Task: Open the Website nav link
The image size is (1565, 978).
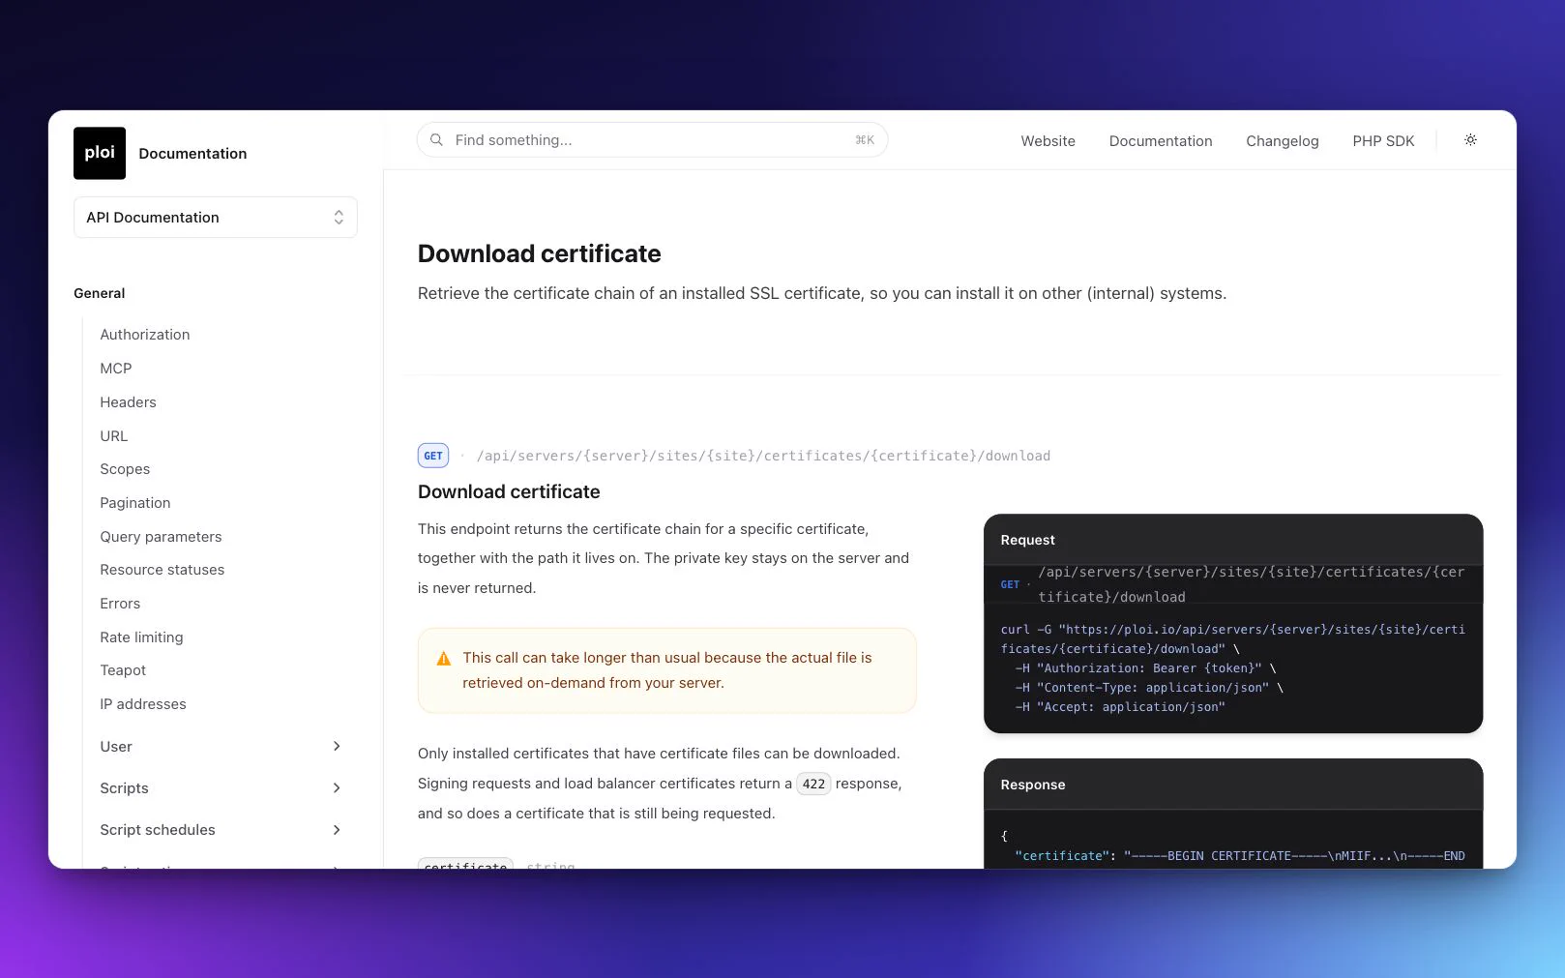Action: [1048, 141]
